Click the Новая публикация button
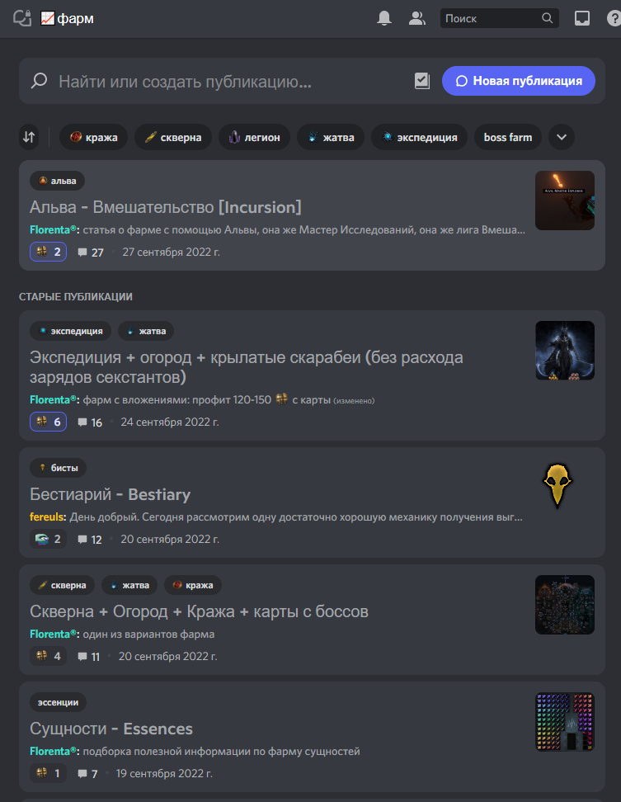The width and height of the screenshot is (621, 802). point(518,81)
